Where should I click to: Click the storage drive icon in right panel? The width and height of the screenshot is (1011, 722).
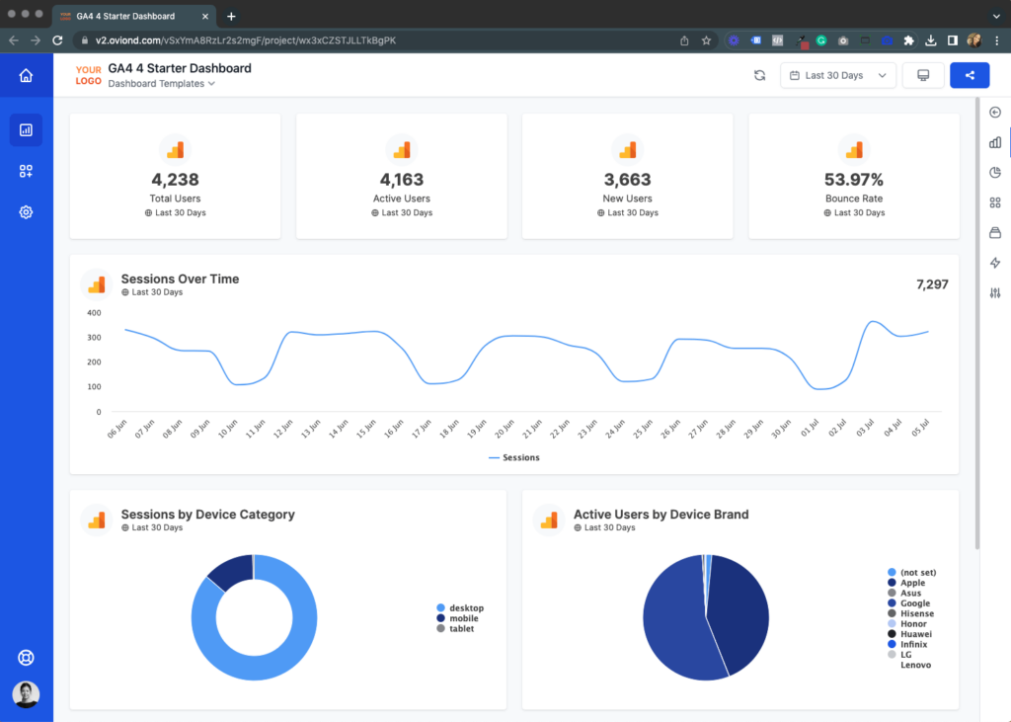coord(995,233)
